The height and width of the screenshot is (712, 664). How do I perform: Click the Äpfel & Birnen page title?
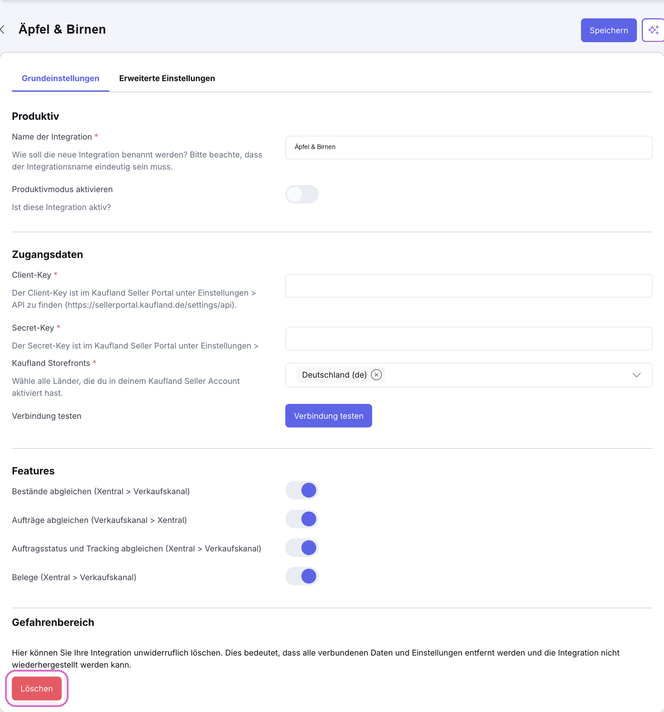pyautogui.click(x=62, y=30)
